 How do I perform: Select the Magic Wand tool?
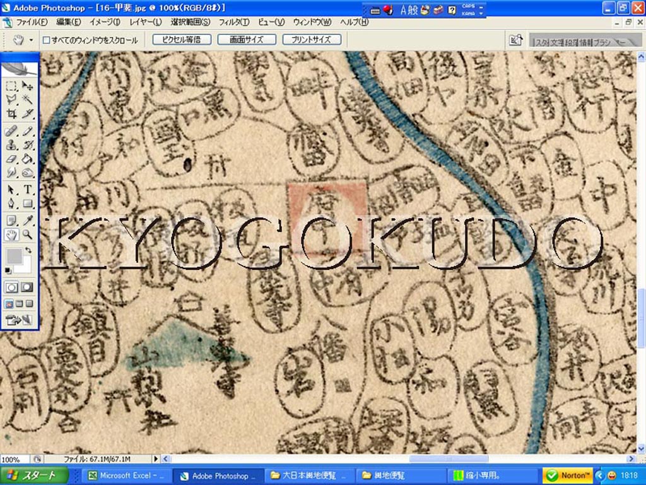click(27, 99)
